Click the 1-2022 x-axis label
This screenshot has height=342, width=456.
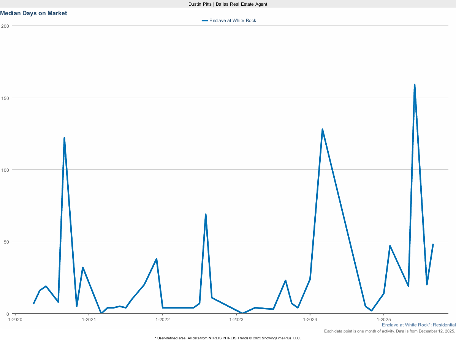tap(162, 320)
